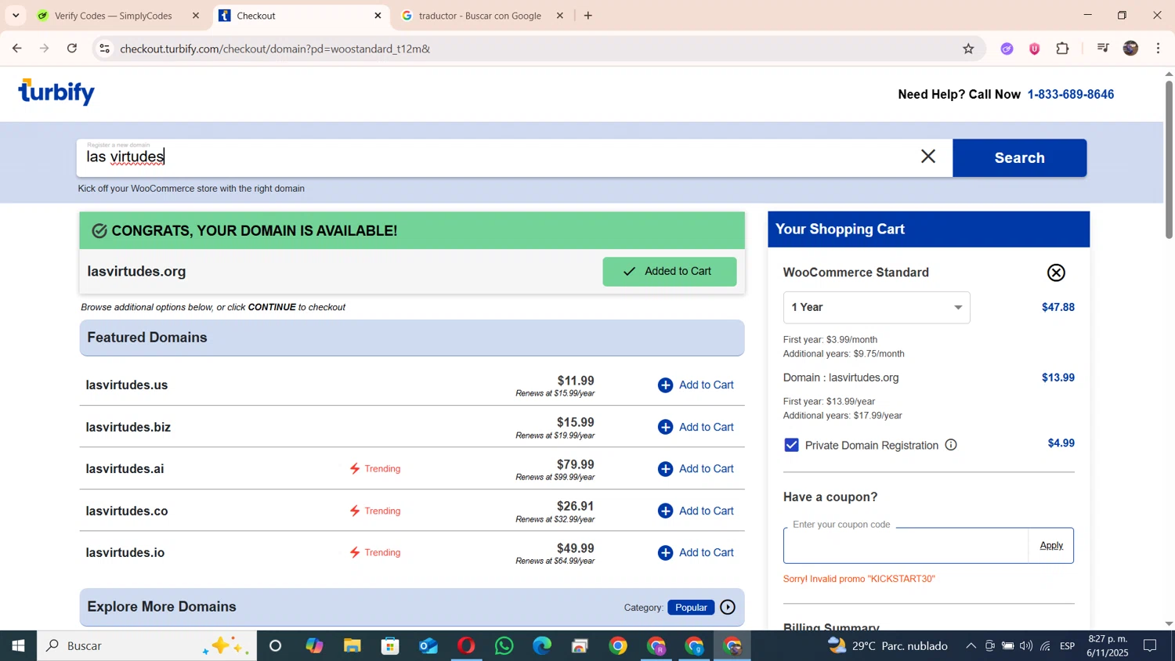Select the Popular category
Image resolution: width=1175 pixels, height=661 pixels.
(x=691, y=607)
